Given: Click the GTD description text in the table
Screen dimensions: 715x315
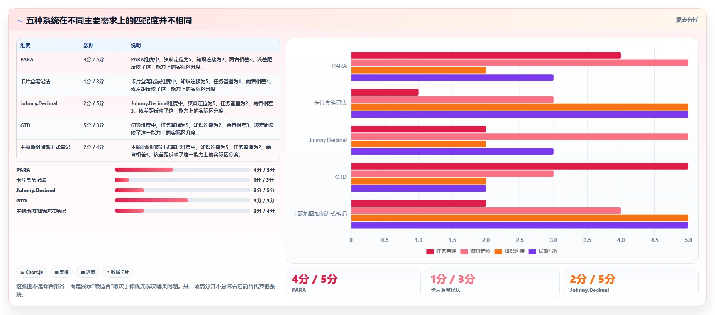Looking at the screenshot, I should [x=203, y=129].
